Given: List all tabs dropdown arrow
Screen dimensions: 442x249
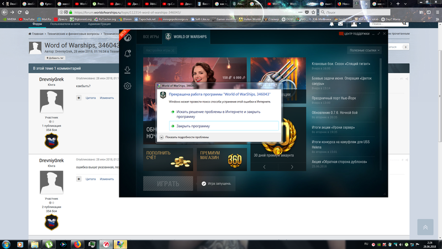Looking at the screenshot, I should [406, 4].
